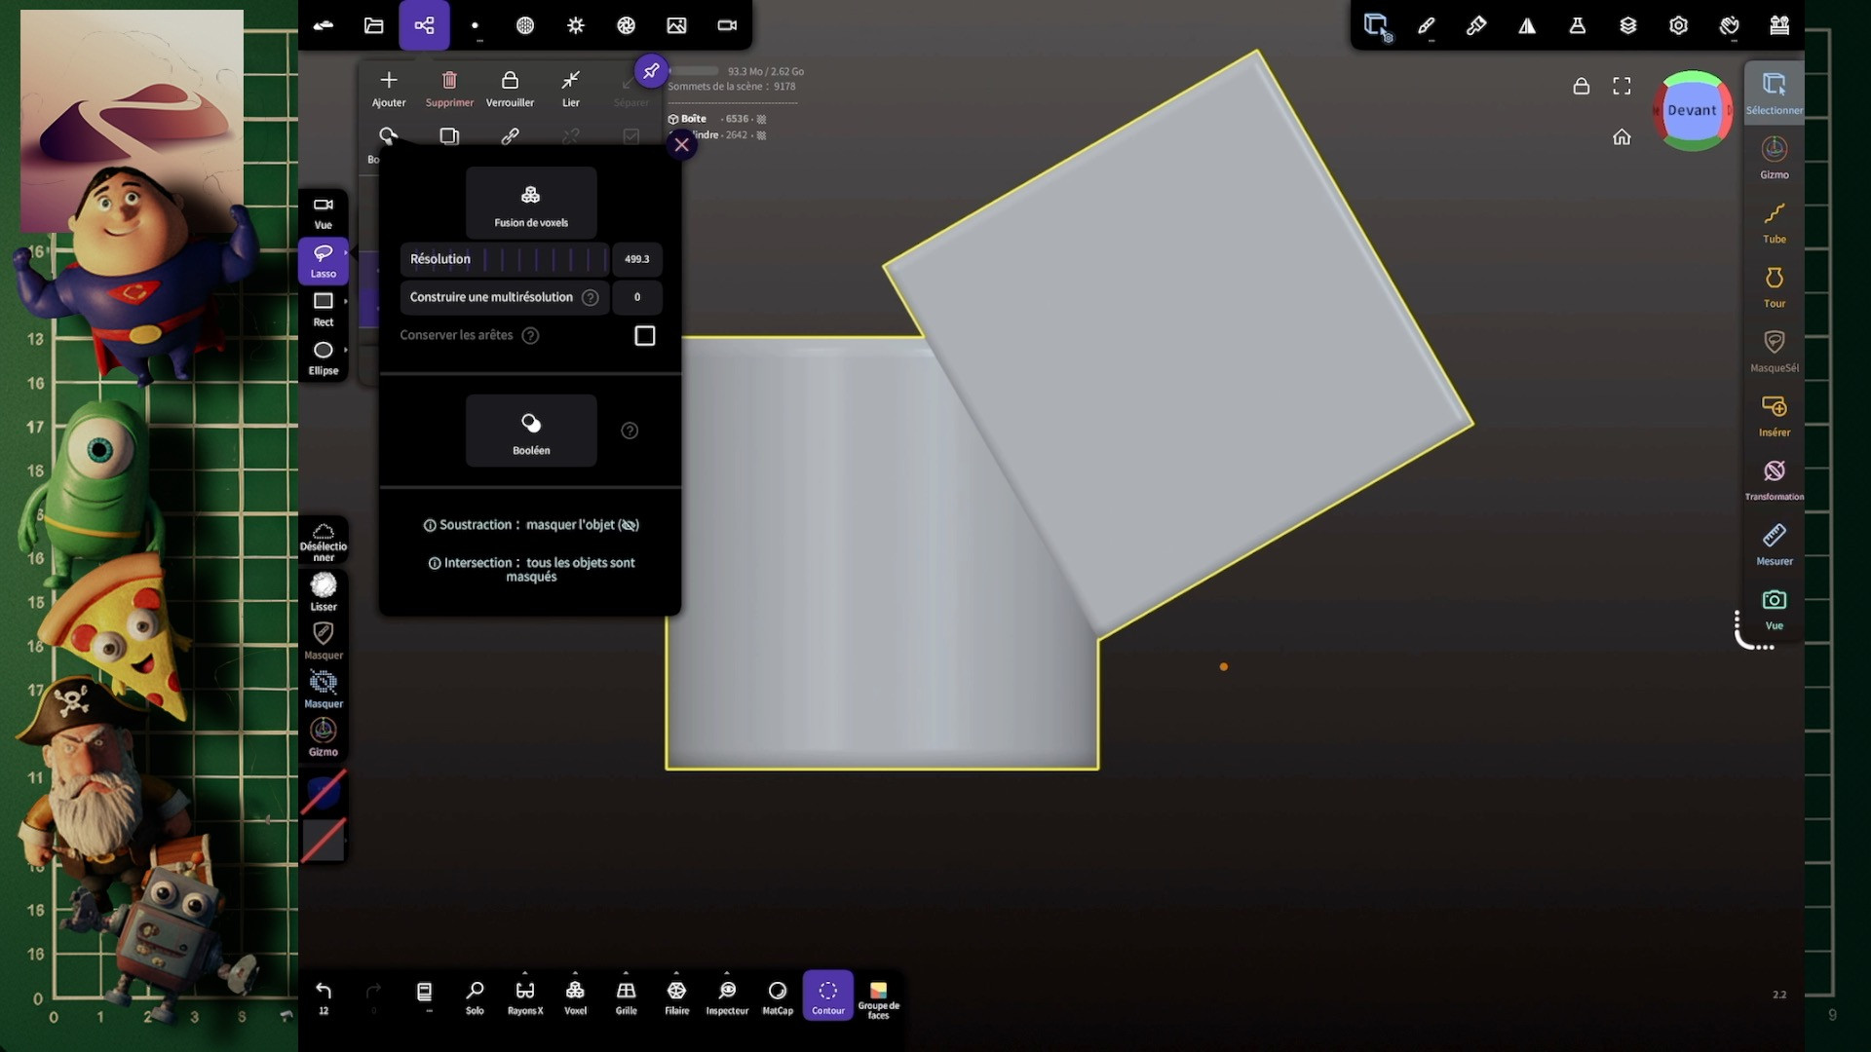
Task: Enable the Conserver les arêtes checkbox
Action: pyautogui.click(x=644, y=336)
